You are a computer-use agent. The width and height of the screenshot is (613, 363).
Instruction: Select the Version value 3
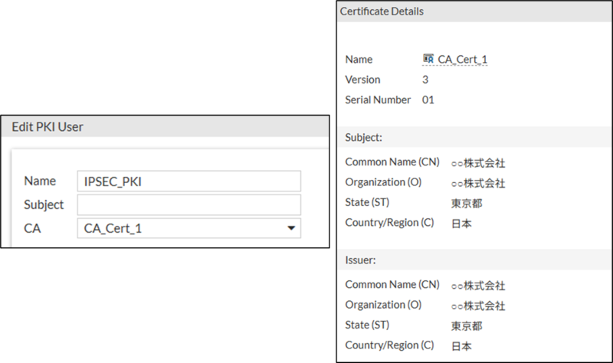pos(425,80)
